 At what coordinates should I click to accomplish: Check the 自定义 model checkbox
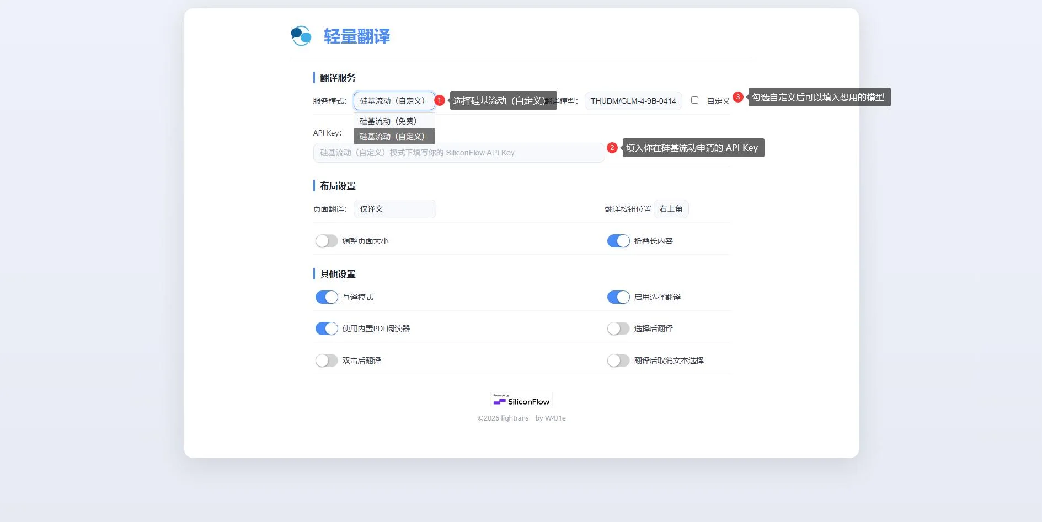pyautogui.click(x=694, y=100)
